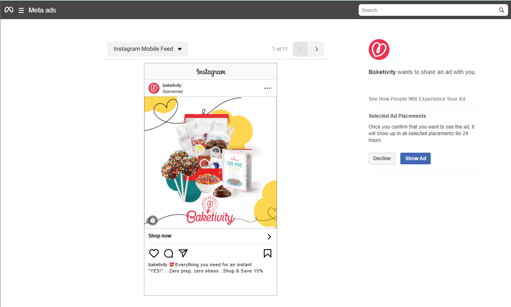Click the baketivity profile avatar in post header
This screenshot has width=511, height=307.
click(154, 88)
